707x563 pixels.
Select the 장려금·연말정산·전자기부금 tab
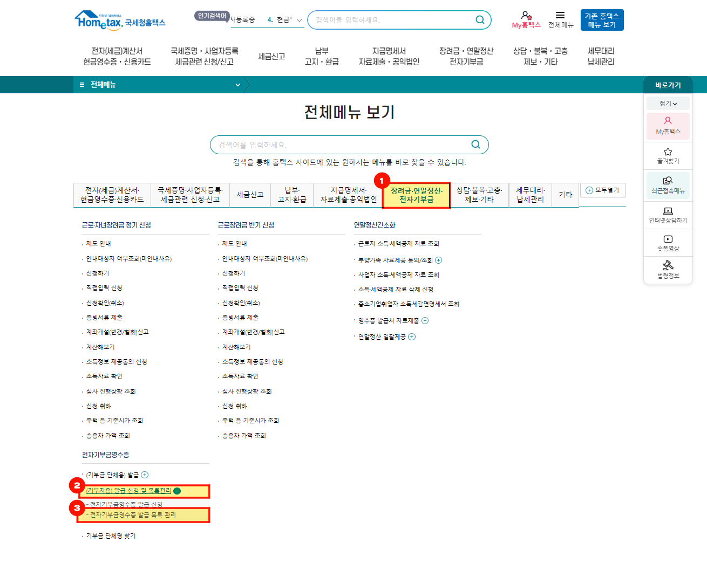pyautogui.click(x=416, y=195)
